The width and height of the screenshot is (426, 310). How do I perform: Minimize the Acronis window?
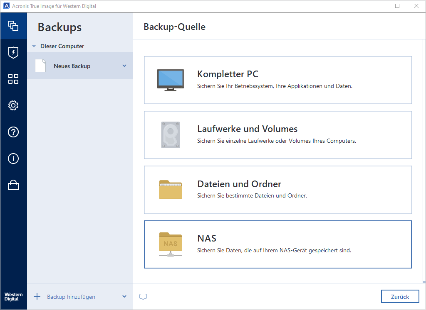coord(379,6)
